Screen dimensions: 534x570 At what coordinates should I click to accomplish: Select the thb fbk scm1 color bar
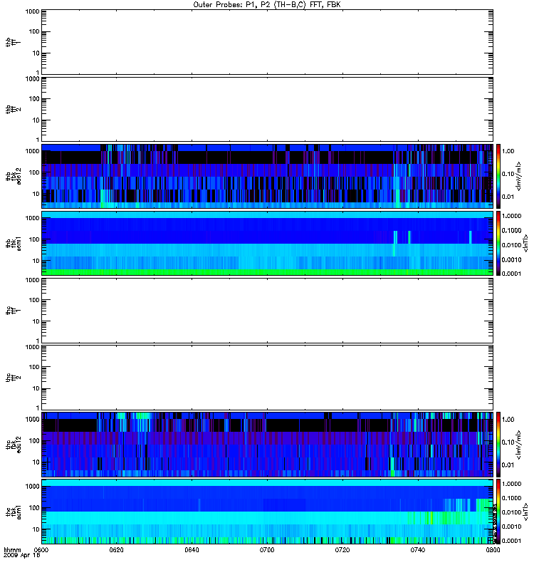click(x=498, y=243)
